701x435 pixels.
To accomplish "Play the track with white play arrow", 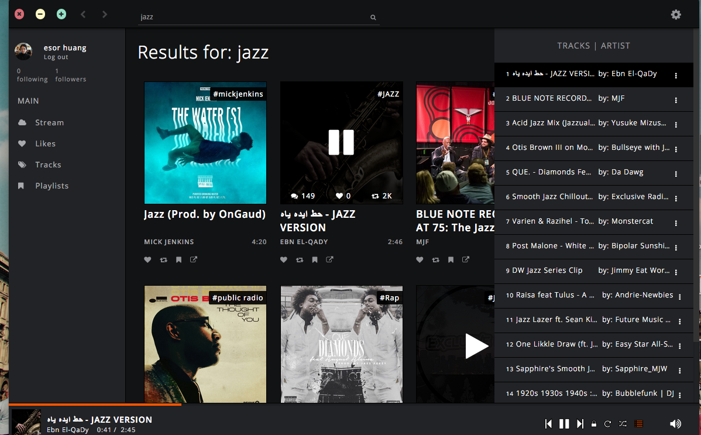I will [x=476, y=346].
